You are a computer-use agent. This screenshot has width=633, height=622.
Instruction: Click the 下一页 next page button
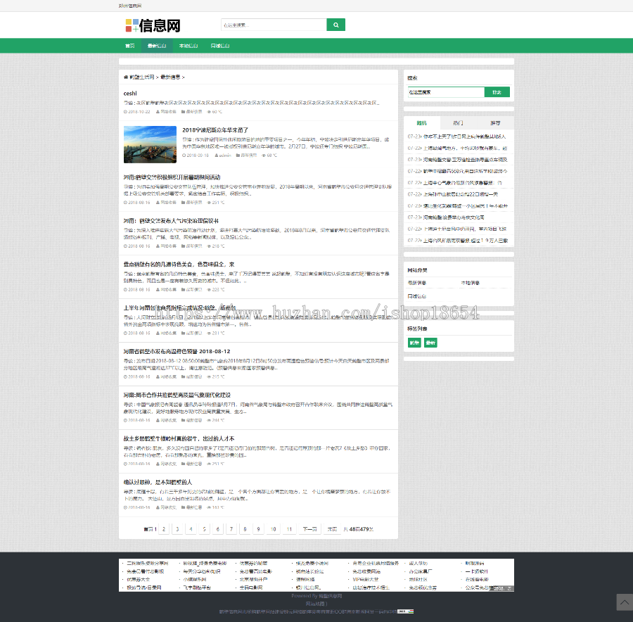click(309, 529)
